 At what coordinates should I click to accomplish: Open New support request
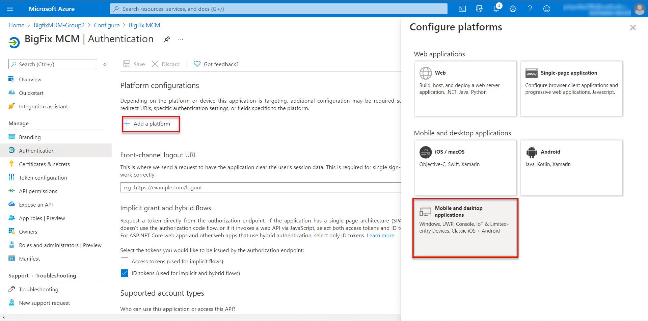56,303
